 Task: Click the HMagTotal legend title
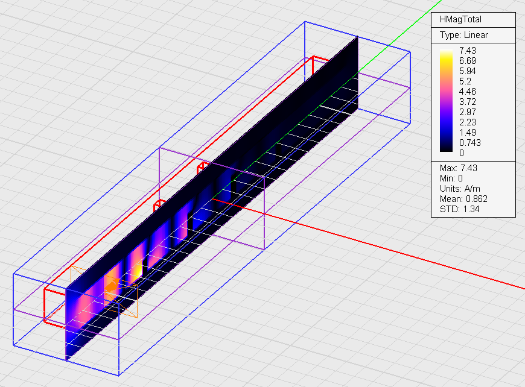click(462, 19)
